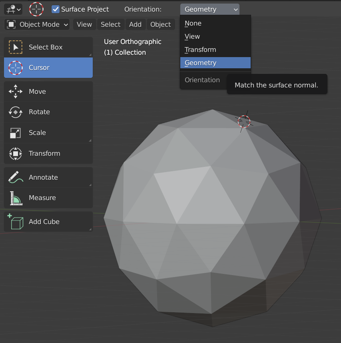
Task: Open the Select menu
Action: 111,24
